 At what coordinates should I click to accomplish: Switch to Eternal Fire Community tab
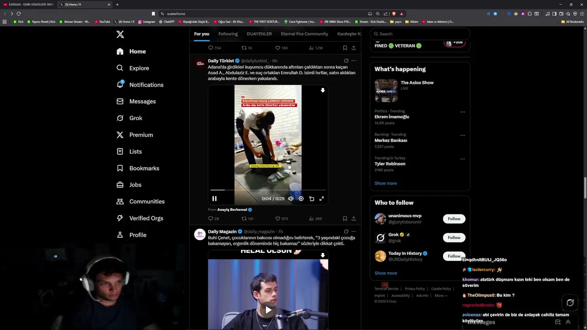[x=305, y=34]
